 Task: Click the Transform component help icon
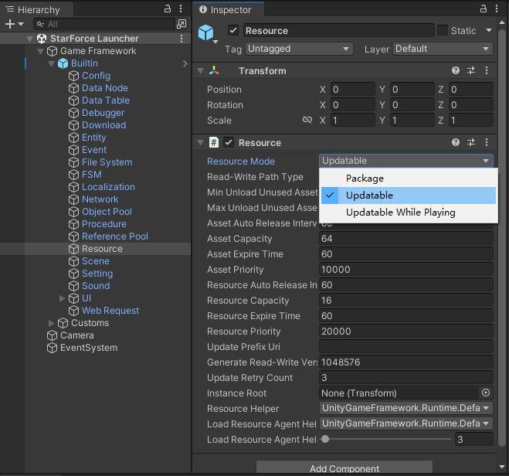[456, 71]
